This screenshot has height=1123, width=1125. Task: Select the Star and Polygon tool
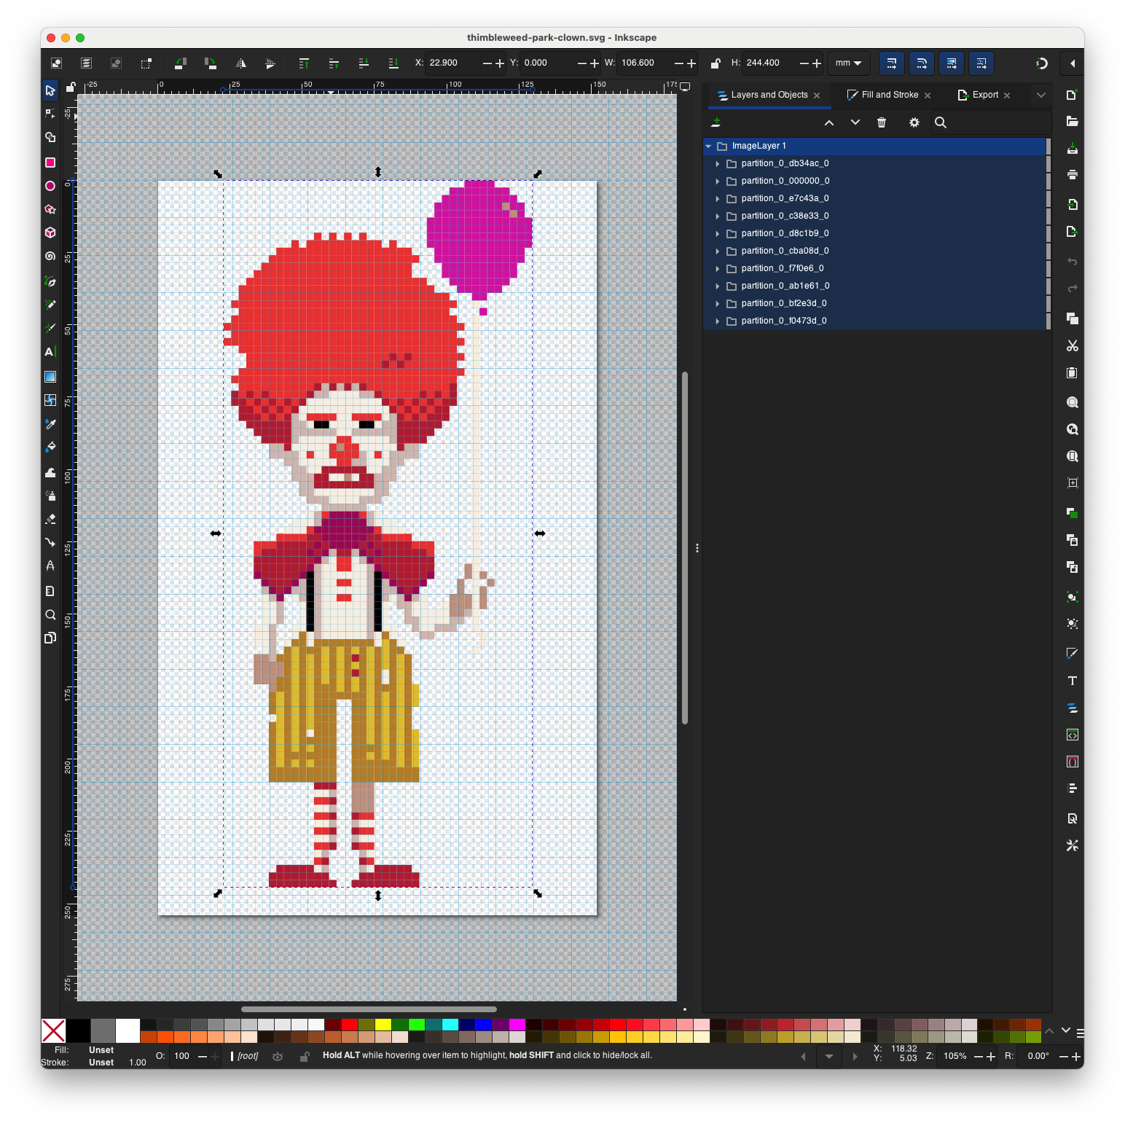50,209
